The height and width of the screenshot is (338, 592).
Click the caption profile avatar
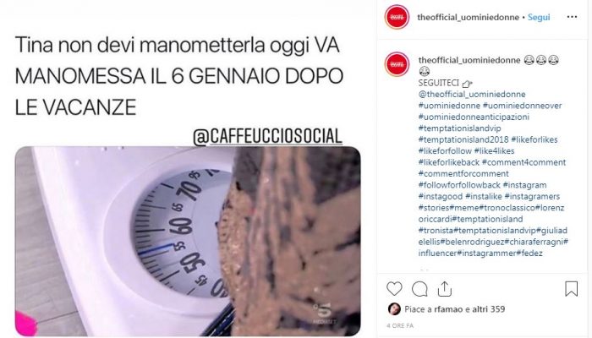pyautogui.click(x=397, y=64)
